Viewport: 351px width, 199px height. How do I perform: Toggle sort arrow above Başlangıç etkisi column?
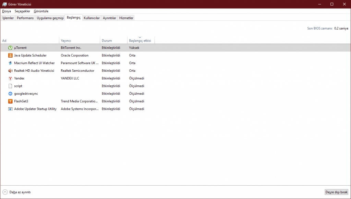click(140, 37)
